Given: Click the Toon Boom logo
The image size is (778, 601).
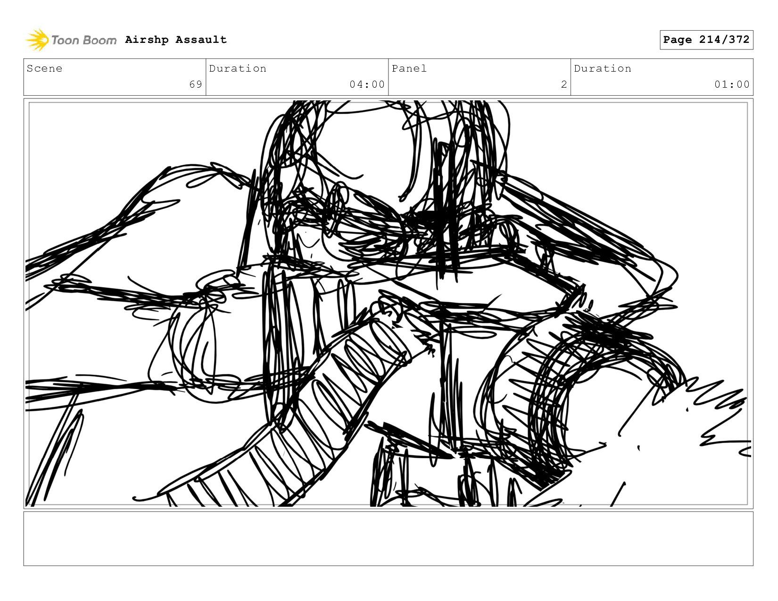Looking at the screenshot, I should pyautogui.click(x=71, y=40).
